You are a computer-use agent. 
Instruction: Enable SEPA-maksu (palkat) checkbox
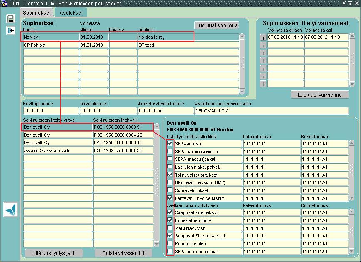pyautogui.click(x=170, y=159)
